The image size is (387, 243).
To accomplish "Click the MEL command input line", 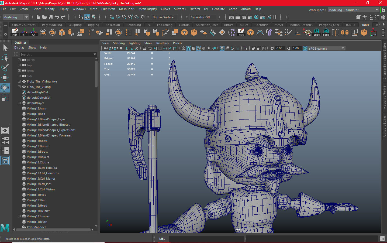I will 206,239.
